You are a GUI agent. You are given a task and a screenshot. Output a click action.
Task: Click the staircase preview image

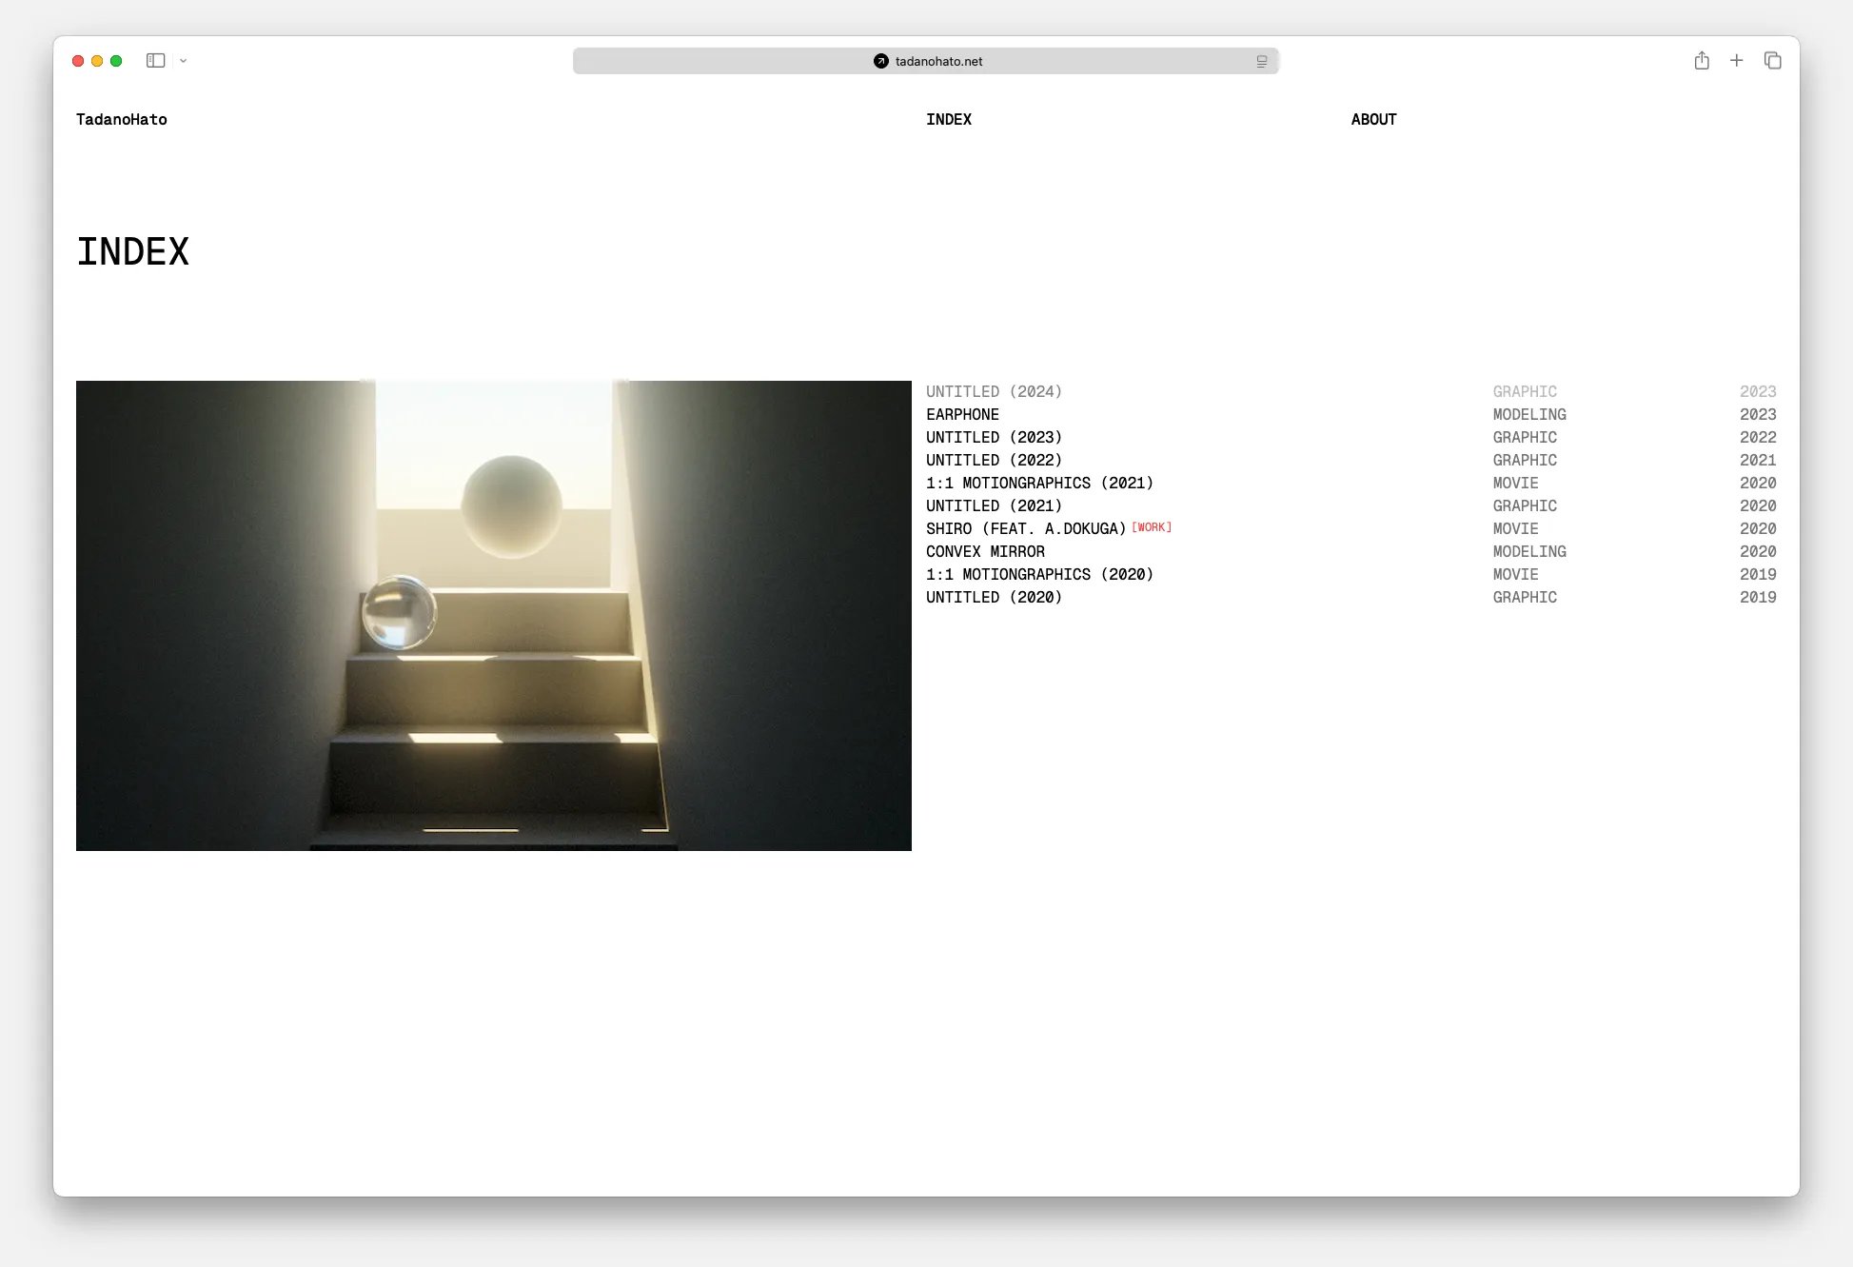coord(493,614)
